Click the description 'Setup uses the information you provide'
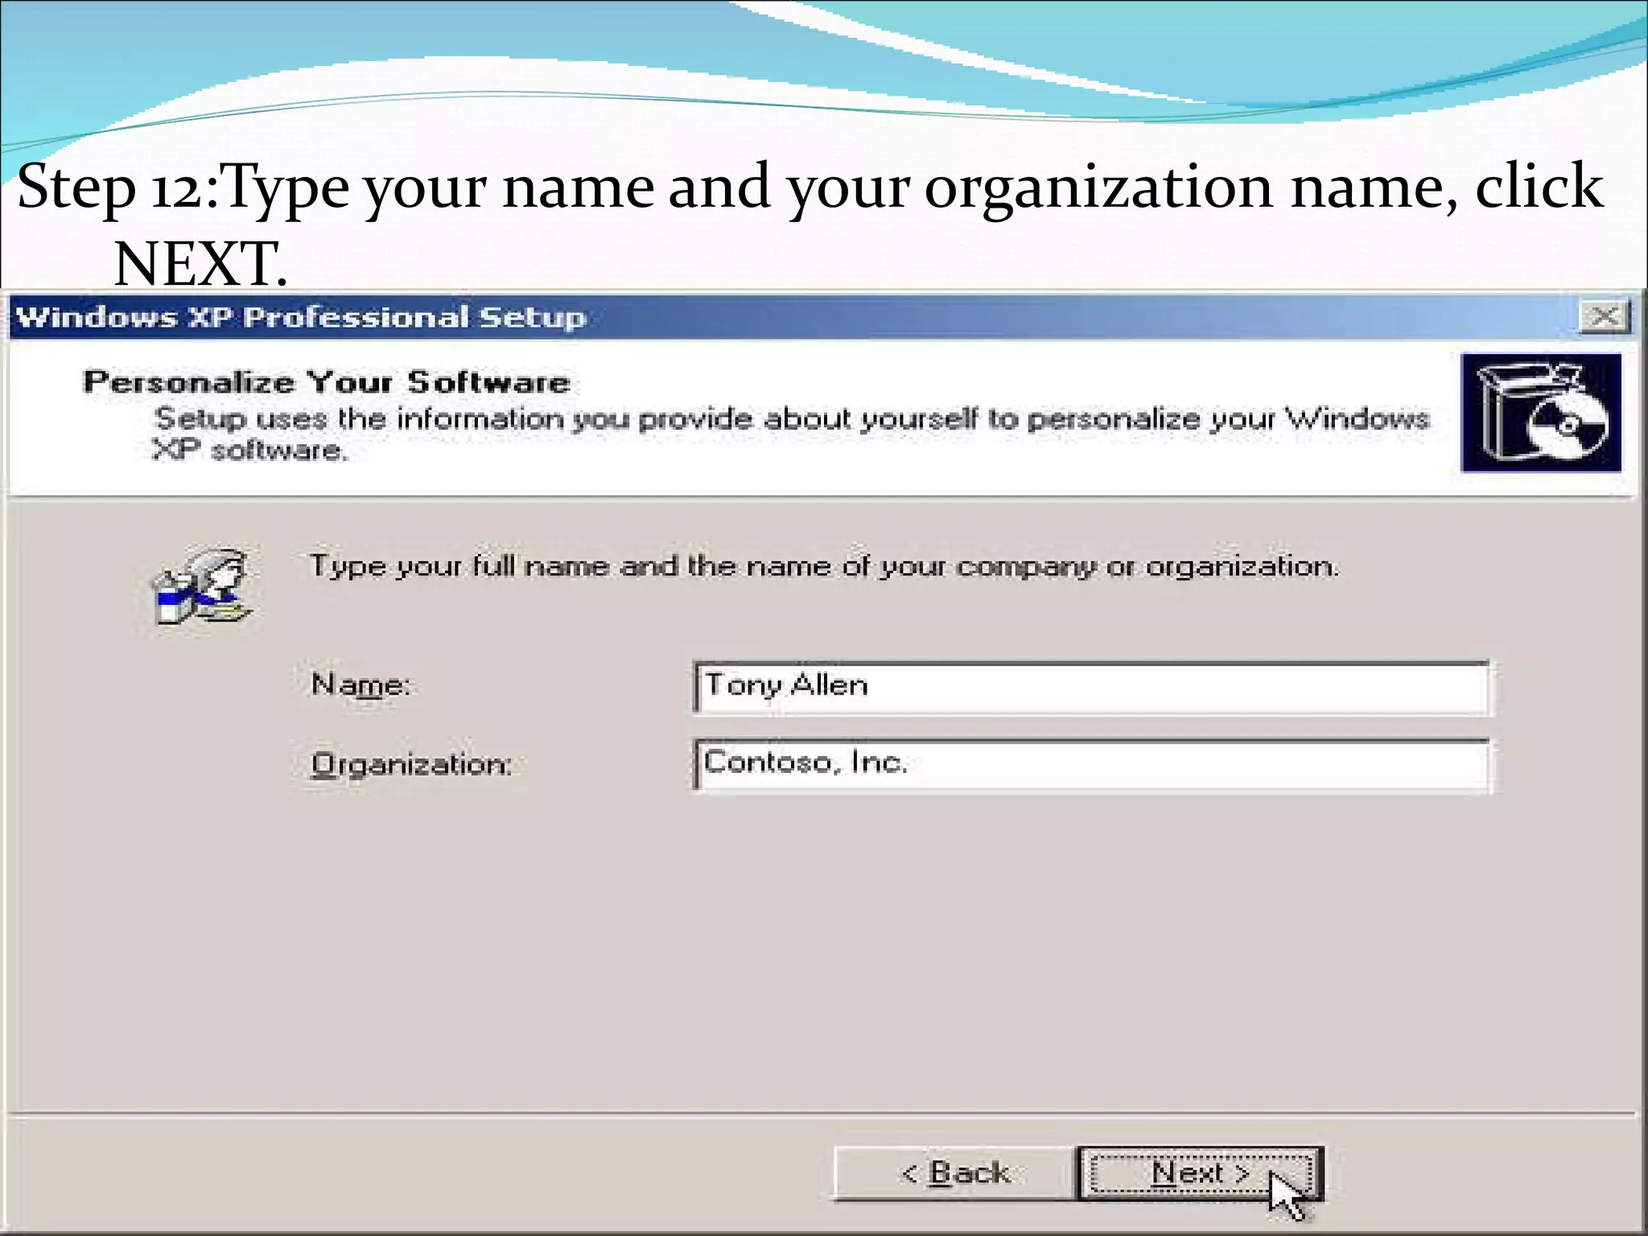Image resolution: width=1648 pixels, height=1236 pixels. click(x=455, y=418)
